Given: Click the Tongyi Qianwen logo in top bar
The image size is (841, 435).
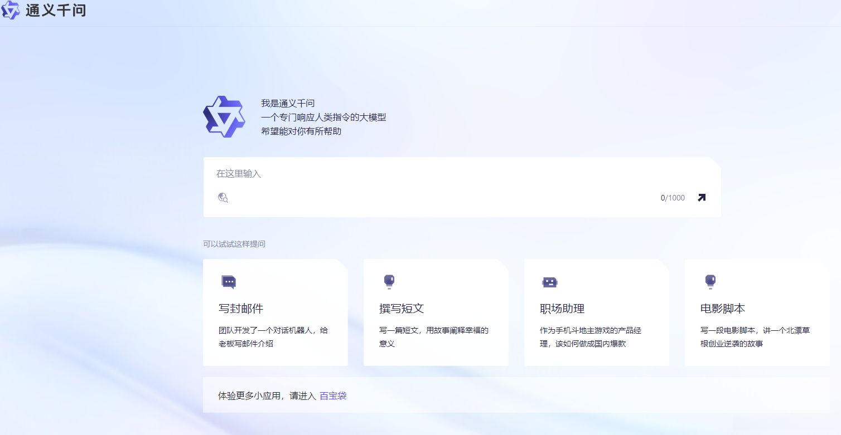Looking at the screenshot, I should click(x=11, y=10).
